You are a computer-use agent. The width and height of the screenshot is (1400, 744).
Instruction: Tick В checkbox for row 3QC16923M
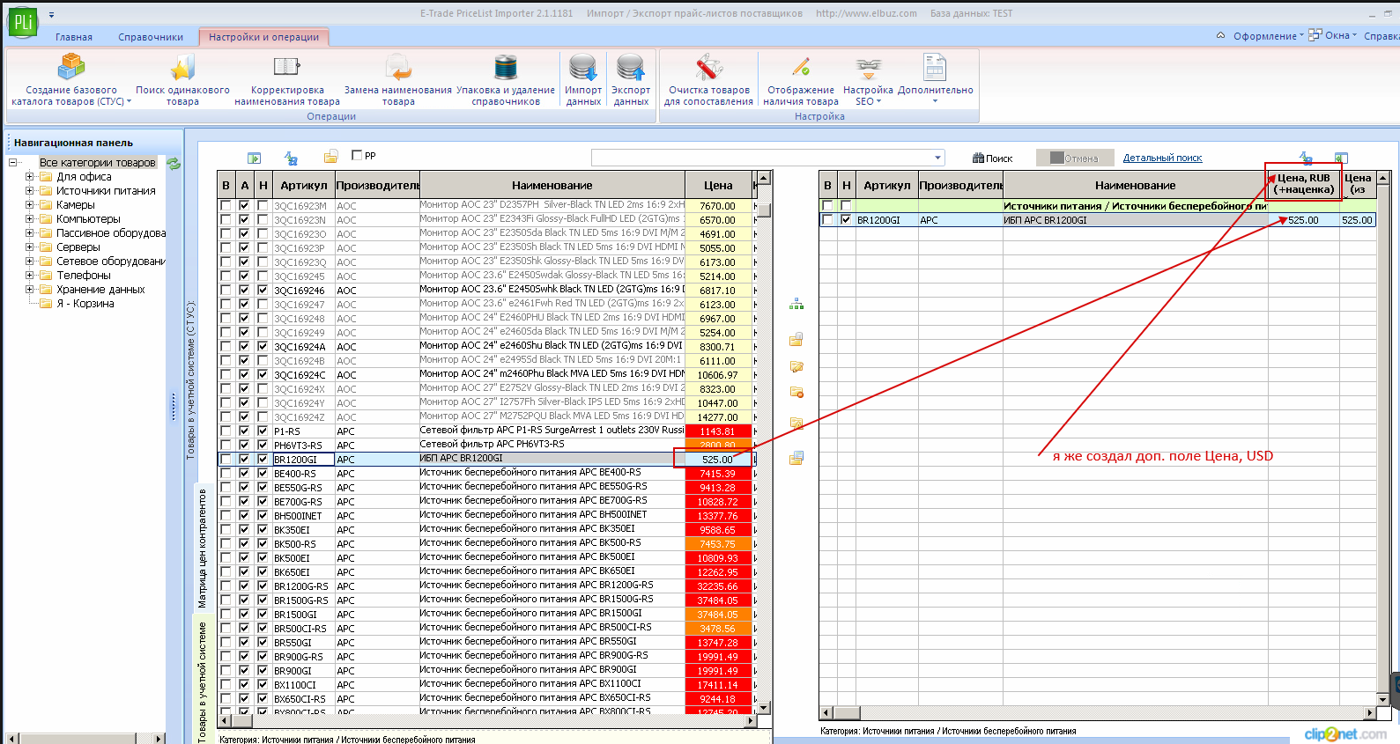point(226,206)
